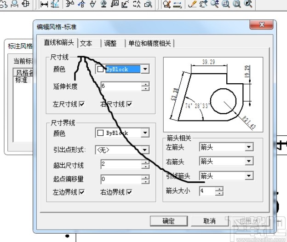Select the linear dimension tool
The width and height of the screenshot is (287, 242).
(44, 5)
